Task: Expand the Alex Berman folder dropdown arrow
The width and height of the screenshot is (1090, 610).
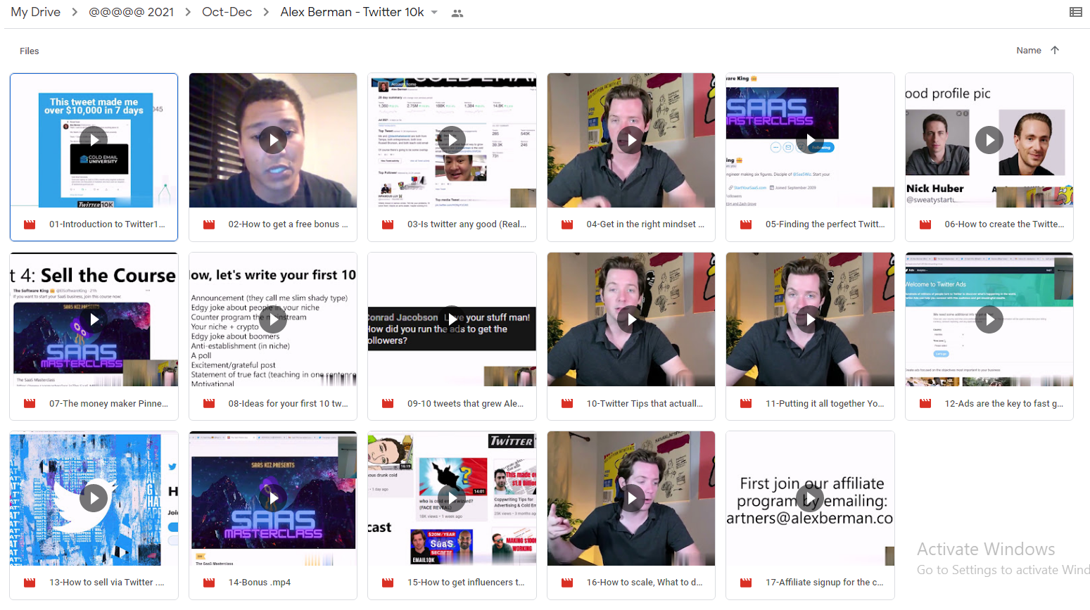Action: (434, 13)
